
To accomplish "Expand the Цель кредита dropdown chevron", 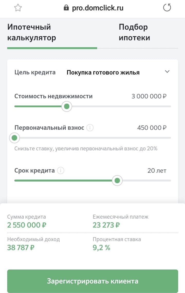I will click(167, 71).
